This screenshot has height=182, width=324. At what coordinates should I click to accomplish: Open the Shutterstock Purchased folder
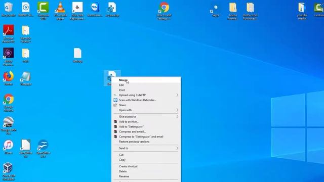(250, 11)
